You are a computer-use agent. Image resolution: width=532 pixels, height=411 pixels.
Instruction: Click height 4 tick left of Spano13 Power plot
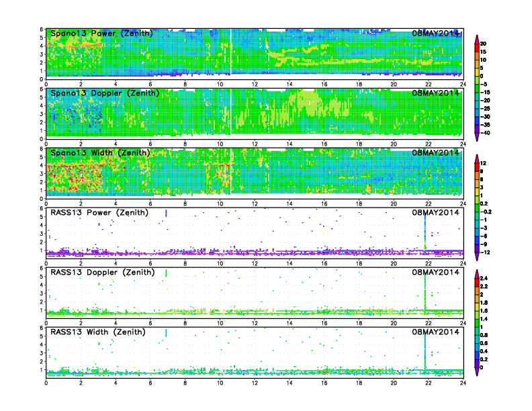tap(42, 46)
